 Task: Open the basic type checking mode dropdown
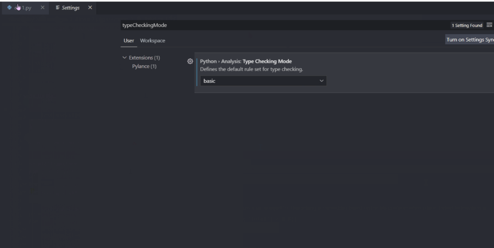pyautogui.click(x=263, y=81)
